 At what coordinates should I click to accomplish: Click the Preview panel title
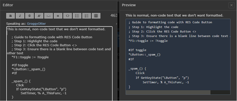[x=129, y=5]
